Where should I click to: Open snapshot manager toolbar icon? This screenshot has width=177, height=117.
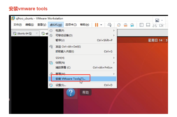point(132,25)
